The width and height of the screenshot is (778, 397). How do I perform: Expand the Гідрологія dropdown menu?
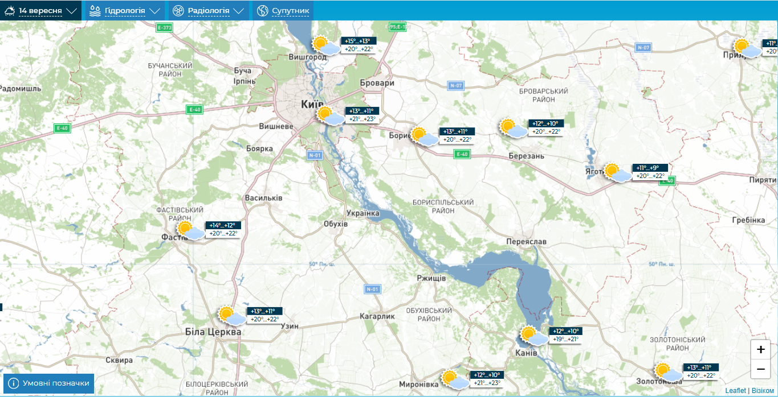(125, 11)
